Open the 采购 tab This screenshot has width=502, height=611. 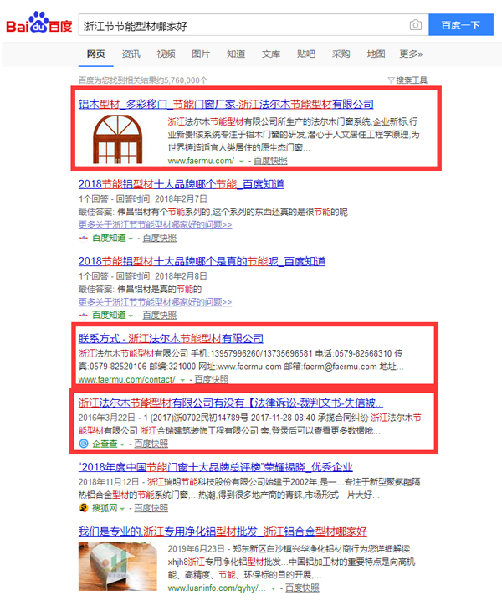pyautogui.click(x=341, y=54)
